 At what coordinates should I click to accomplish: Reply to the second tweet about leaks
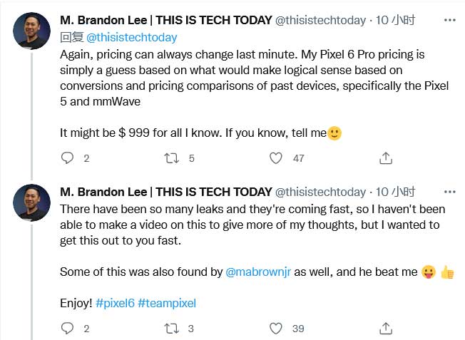pos(68,328)
